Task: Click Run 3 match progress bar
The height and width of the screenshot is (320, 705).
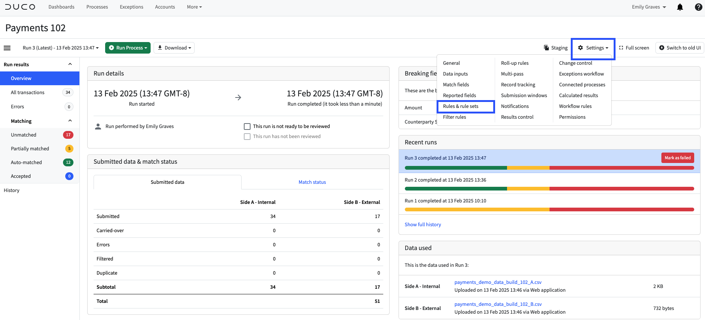Action: [550, 168]
